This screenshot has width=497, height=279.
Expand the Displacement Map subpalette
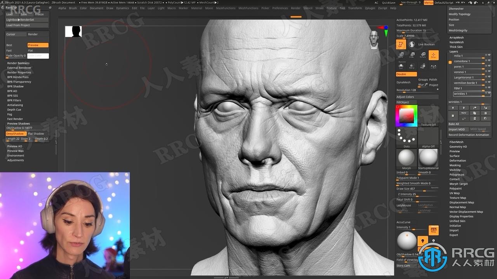click(x=462, y=203)
